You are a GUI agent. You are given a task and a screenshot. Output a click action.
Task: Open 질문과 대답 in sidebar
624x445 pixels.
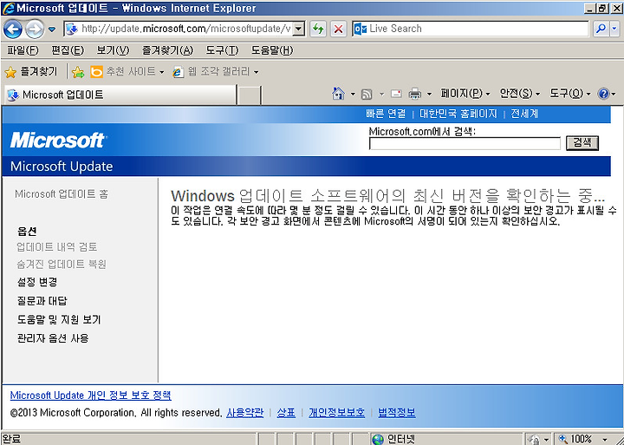42,301
